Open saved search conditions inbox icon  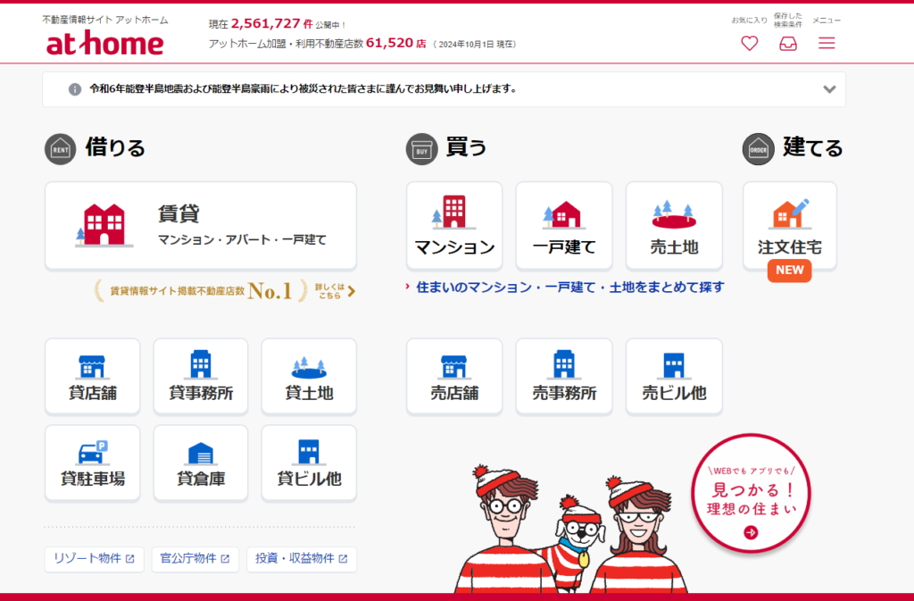[x=788, y=44]
